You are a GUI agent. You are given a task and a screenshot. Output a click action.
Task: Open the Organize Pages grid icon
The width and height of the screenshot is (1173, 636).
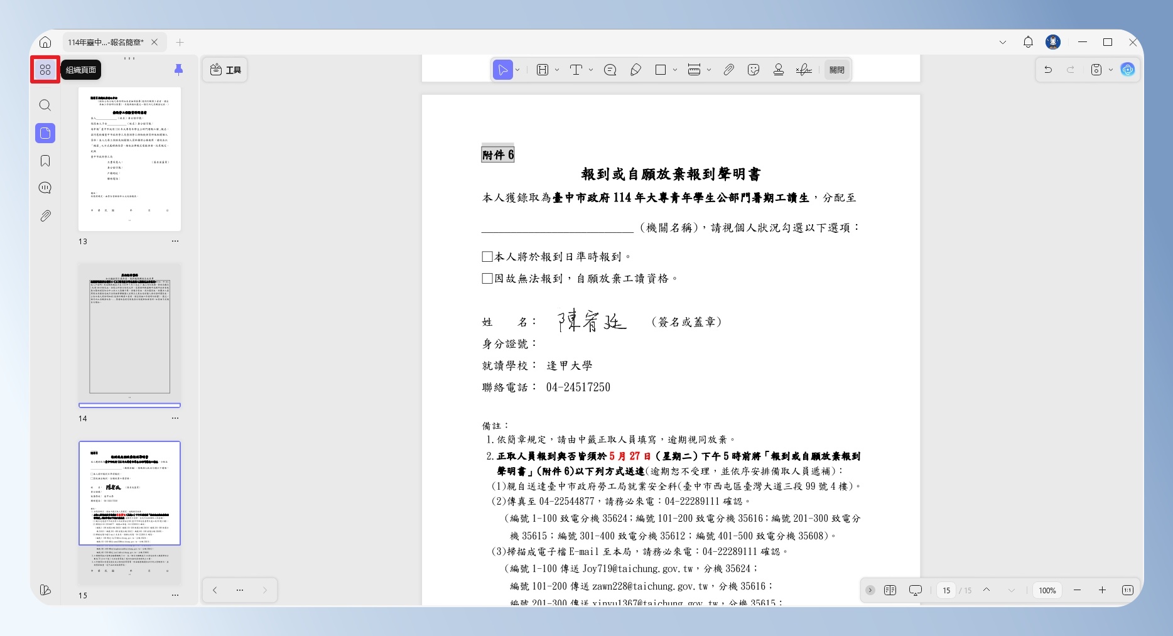click(45, 70)
